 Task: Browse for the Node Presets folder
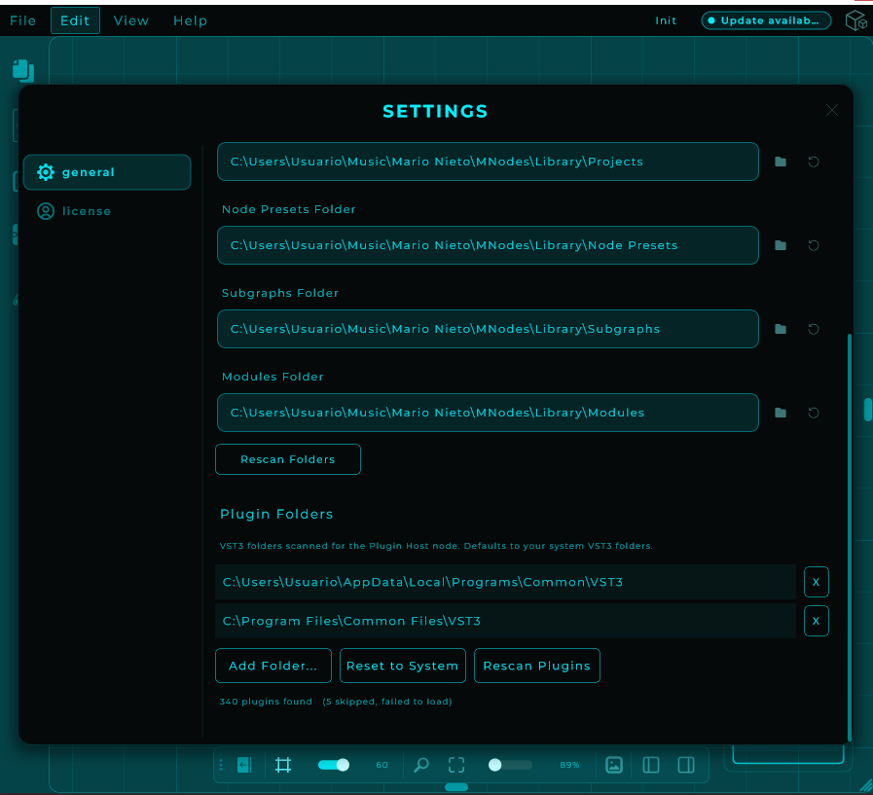(x=781, y=245)
